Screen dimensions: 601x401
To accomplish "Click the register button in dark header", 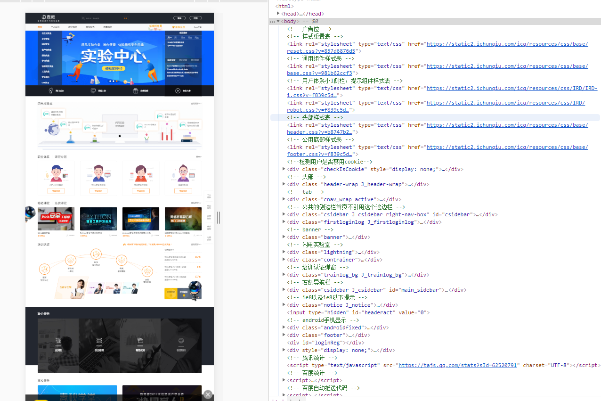I will [196, 18].
